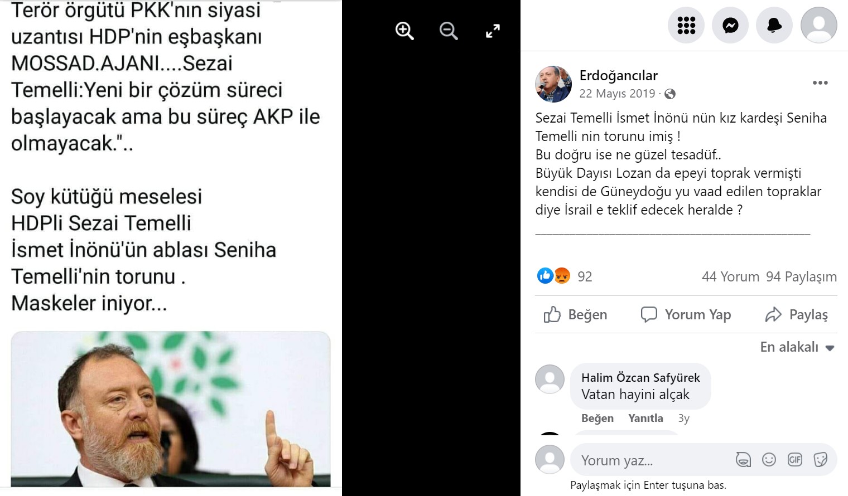Open the Facebook apps menu grid

tap(686, 25)
